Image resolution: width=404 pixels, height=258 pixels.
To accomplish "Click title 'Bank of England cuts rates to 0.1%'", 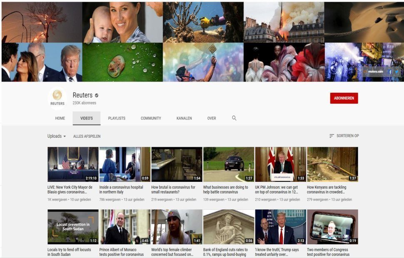I will tap(225, 252).
